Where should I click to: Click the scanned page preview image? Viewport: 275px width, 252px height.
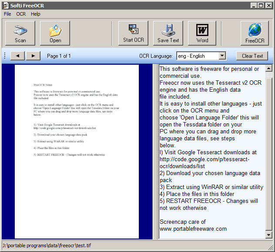pos(77,152)
